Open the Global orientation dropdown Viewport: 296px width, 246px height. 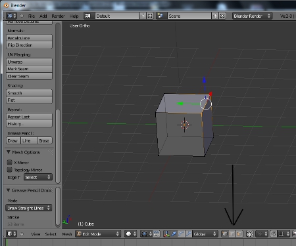pos(205,234)
